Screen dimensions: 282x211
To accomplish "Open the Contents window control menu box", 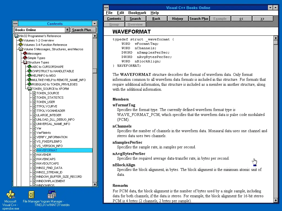I will click(x=15, y=24).
